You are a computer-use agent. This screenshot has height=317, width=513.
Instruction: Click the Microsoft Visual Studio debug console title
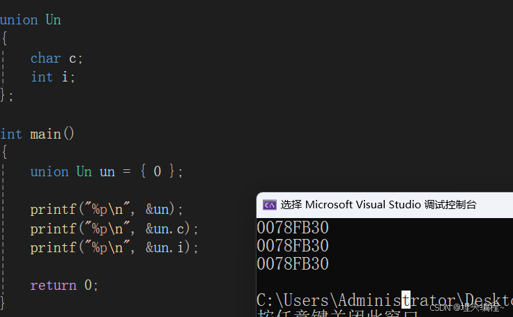pyautogui.click(x=378, y=205)
